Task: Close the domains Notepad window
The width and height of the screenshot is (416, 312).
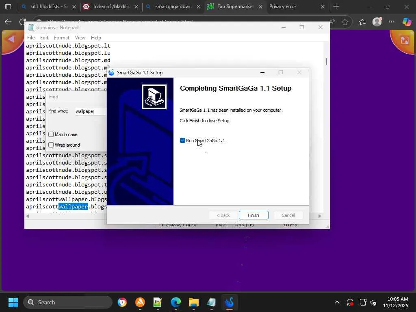Action: tap(320, 27)
